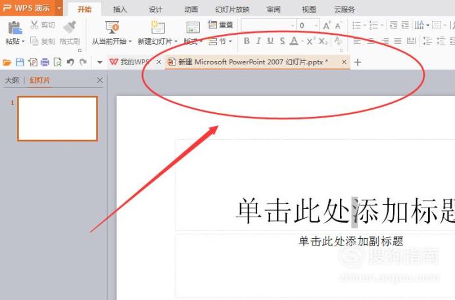Click the Redo arrow
Viewport: 455px width, 300px height.
coord(83,62)
